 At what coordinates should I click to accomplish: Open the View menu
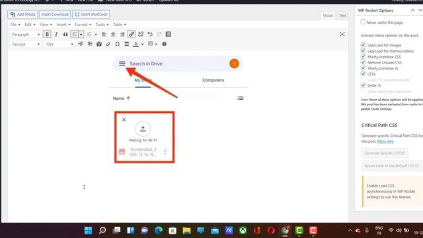tap(46, 24)
